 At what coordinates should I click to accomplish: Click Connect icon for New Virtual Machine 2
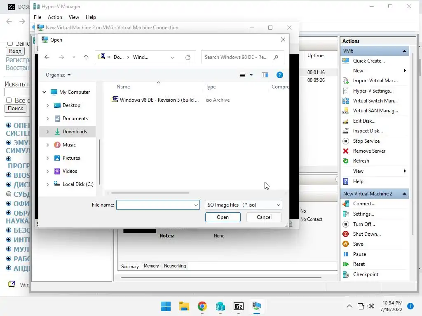(346, 204)
